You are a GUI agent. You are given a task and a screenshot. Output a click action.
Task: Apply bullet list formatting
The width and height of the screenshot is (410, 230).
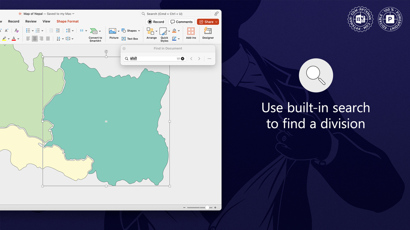[28, 31]
